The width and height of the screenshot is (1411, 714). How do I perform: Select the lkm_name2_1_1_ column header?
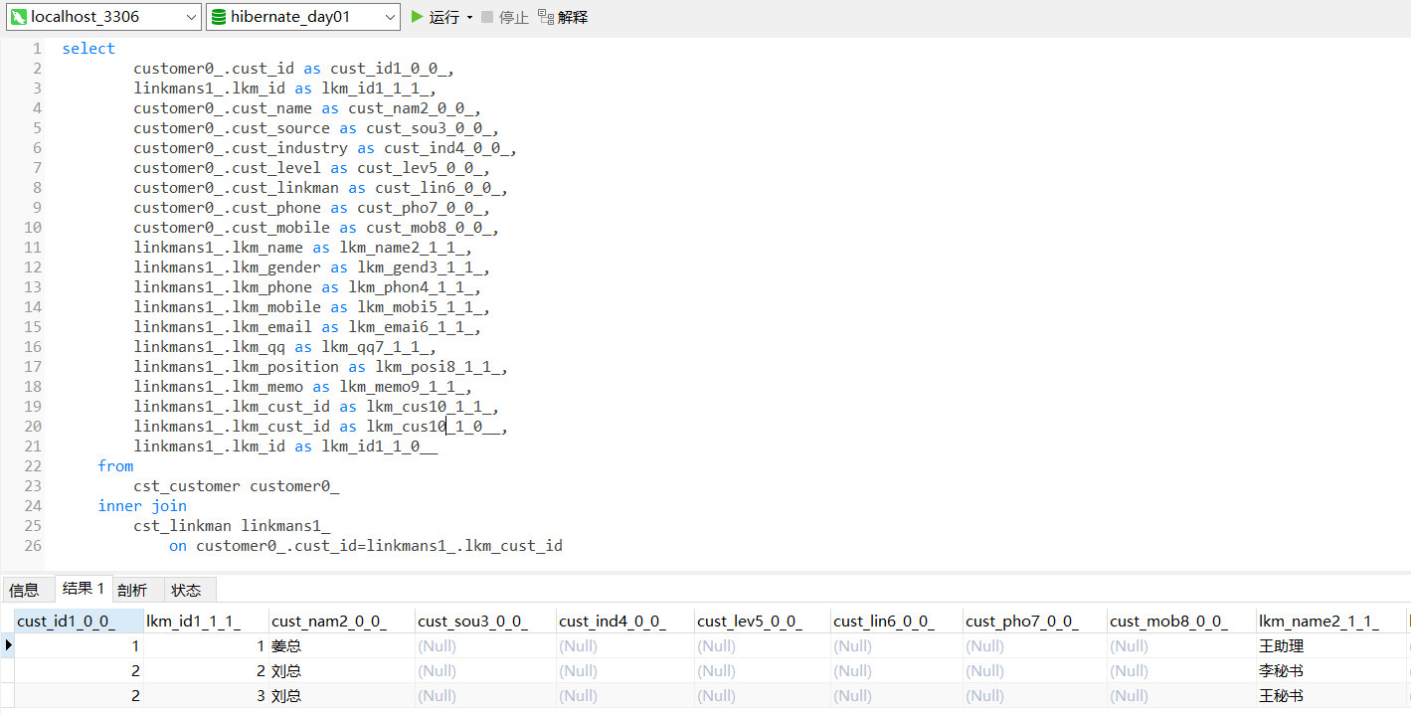coord(1330,622)
